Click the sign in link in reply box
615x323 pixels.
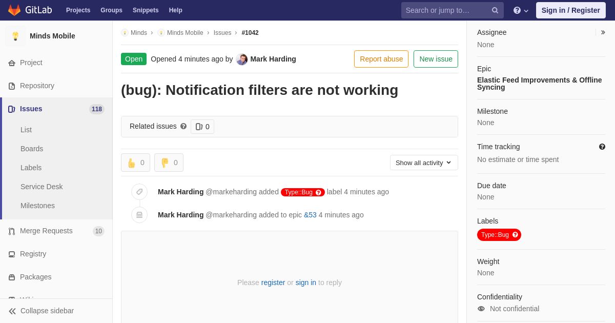[306, 282]
